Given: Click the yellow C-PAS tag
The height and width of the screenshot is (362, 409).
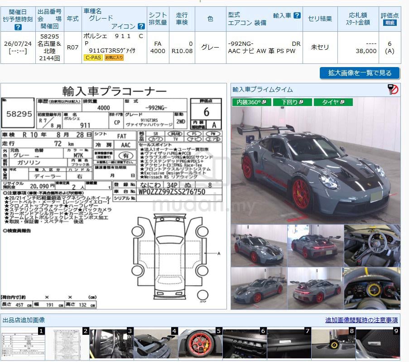Looking at the screenshot, I should pos(93,58).
